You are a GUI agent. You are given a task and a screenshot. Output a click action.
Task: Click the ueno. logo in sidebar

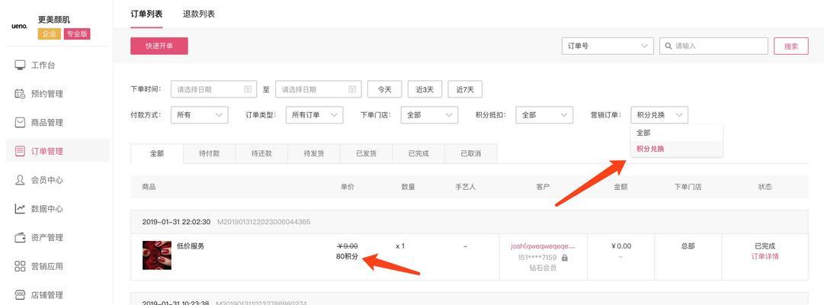(19, 26)
